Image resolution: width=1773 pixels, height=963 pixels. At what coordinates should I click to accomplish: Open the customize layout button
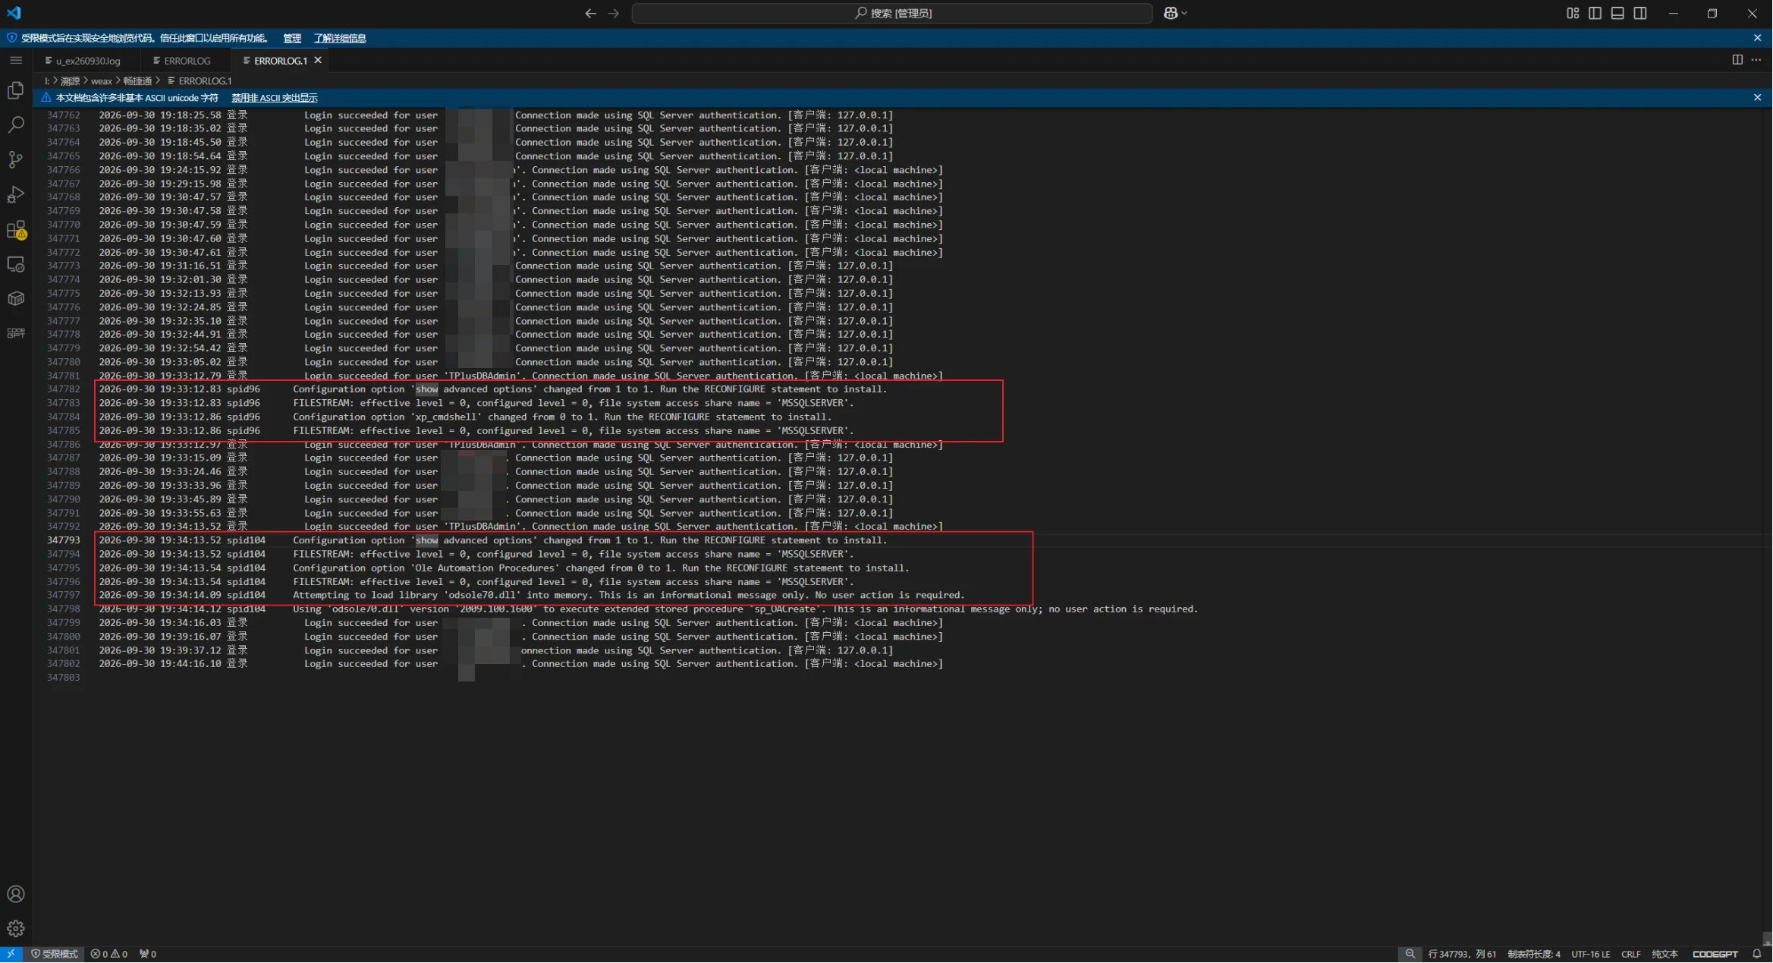point(1573,13)
